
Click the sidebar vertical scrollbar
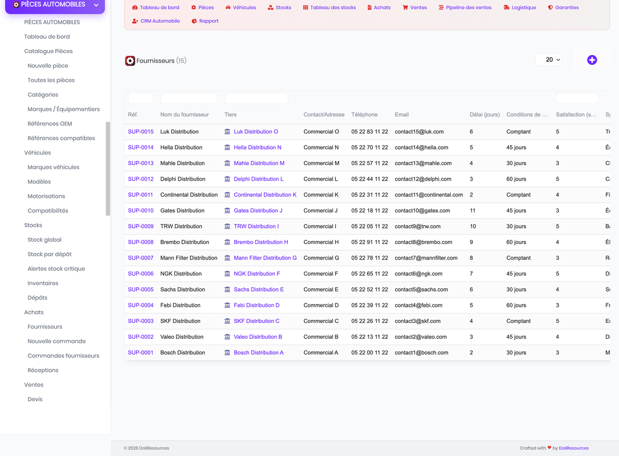tap(108, 169)
